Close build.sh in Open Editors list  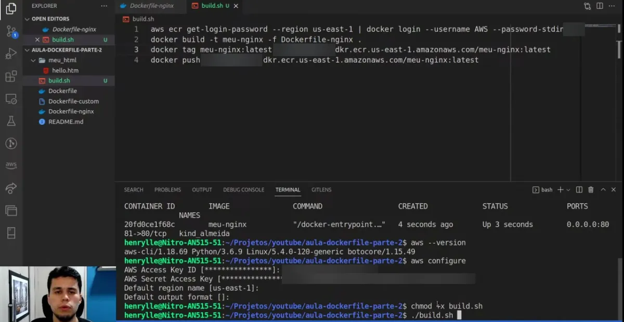37,40
